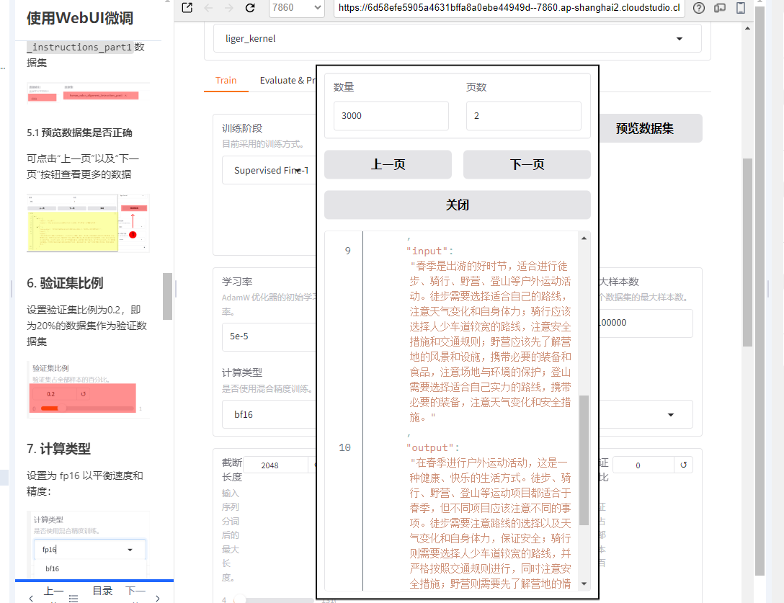This screenshot has width=784, height=603.
Task: Click the right chevron in tutorial footer
Action: click(x=158, y=598)
